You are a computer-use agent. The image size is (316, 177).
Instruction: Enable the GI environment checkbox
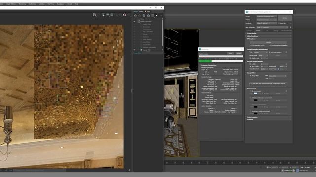[251, 91]
